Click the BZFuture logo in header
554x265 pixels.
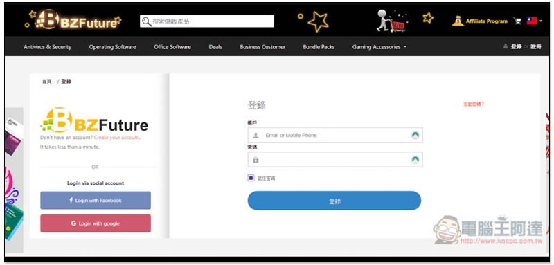(73, 20)
